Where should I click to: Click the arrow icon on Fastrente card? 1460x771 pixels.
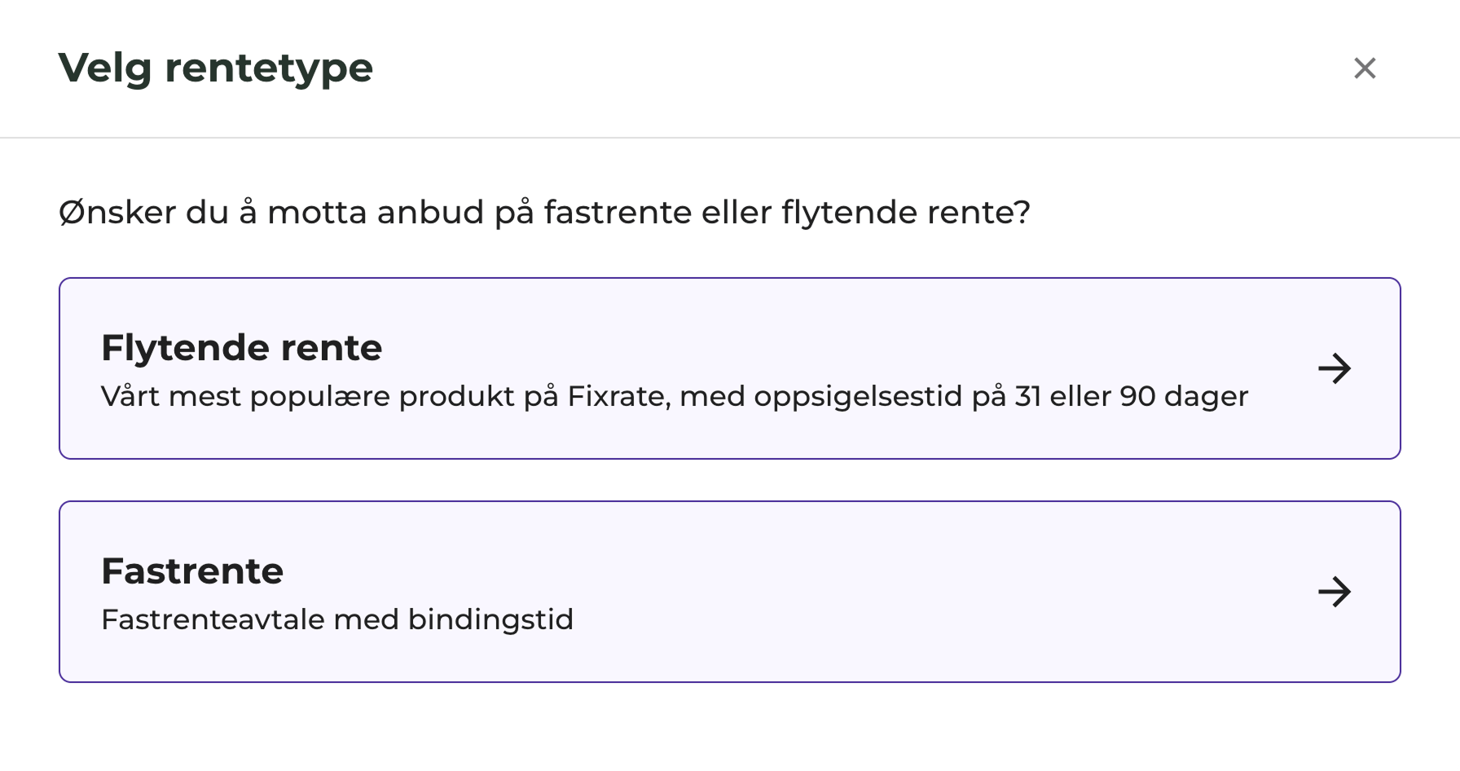1335,593
